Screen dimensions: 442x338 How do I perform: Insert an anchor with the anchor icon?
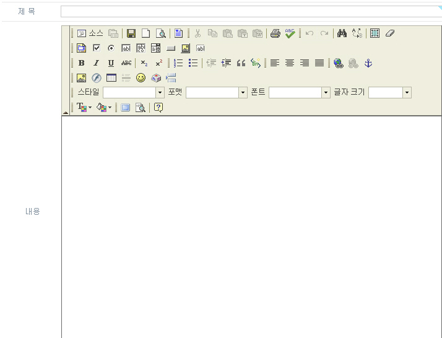(x=368, y=63)
